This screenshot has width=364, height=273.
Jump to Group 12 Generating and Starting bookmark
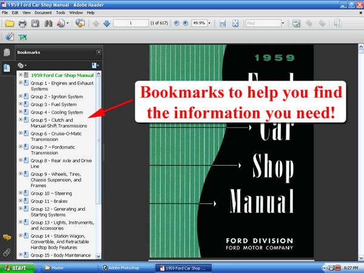(x=58, y=212)
